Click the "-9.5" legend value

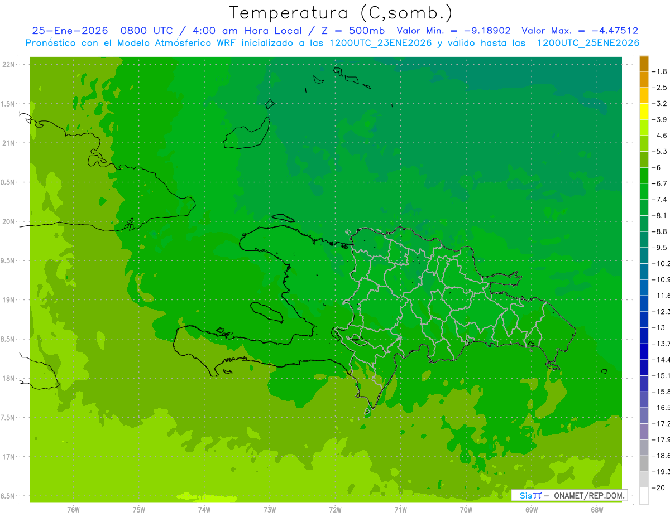(x=659, y=248)
